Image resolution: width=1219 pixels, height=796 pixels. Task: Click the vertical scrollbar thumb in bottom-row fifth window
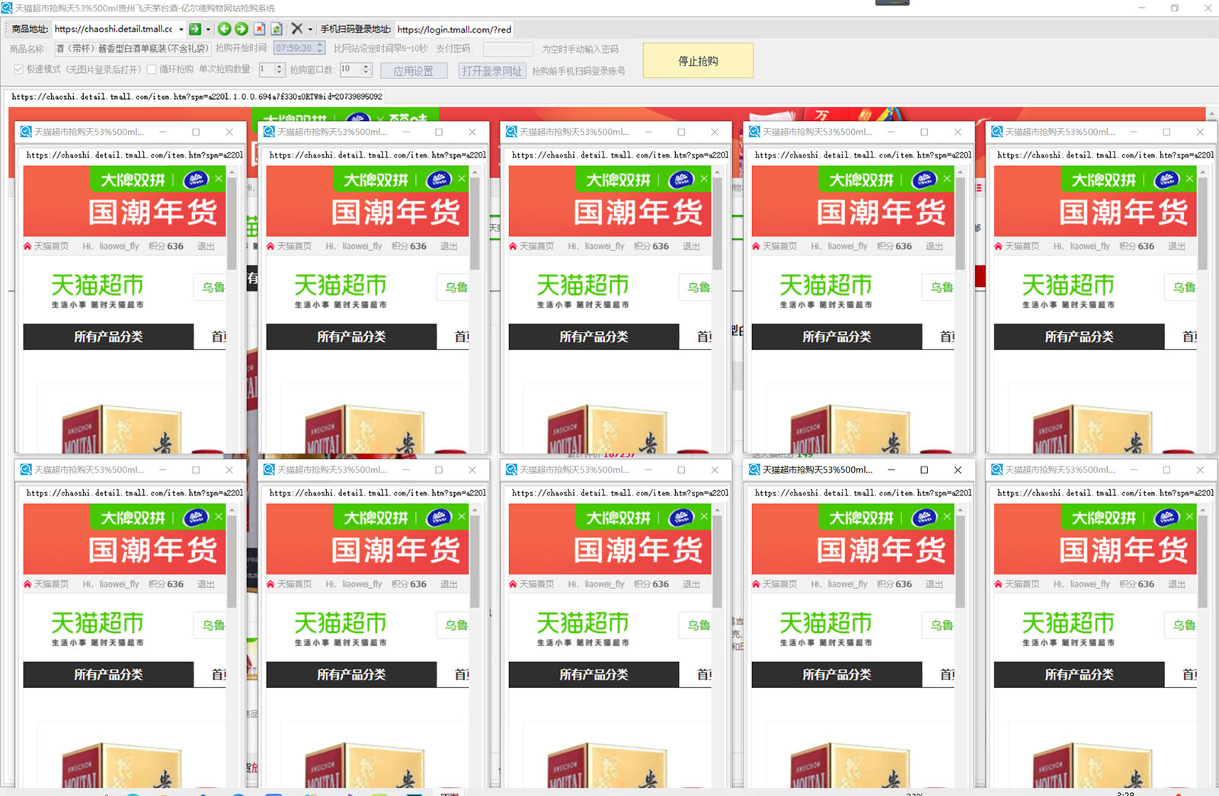[x=1203, y=562]
